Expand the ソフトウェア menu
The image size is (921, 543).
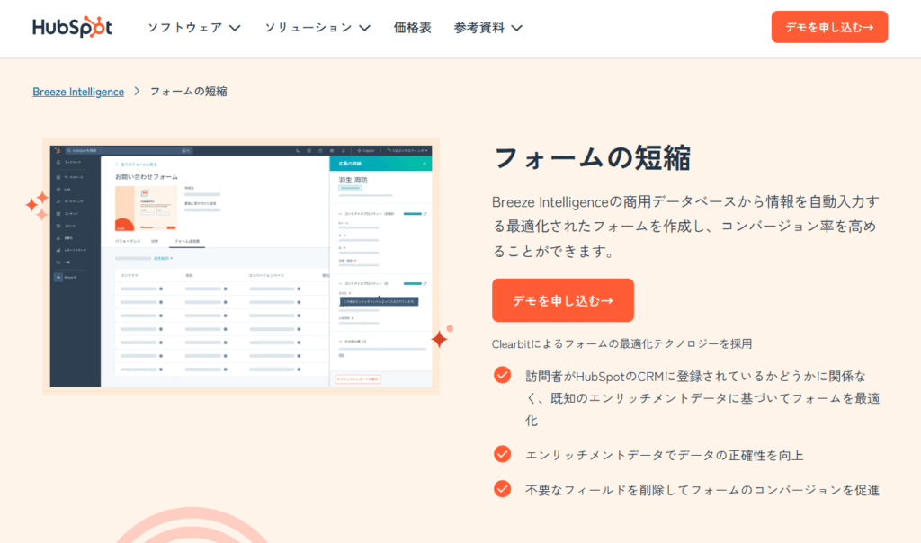click(194, 28)
